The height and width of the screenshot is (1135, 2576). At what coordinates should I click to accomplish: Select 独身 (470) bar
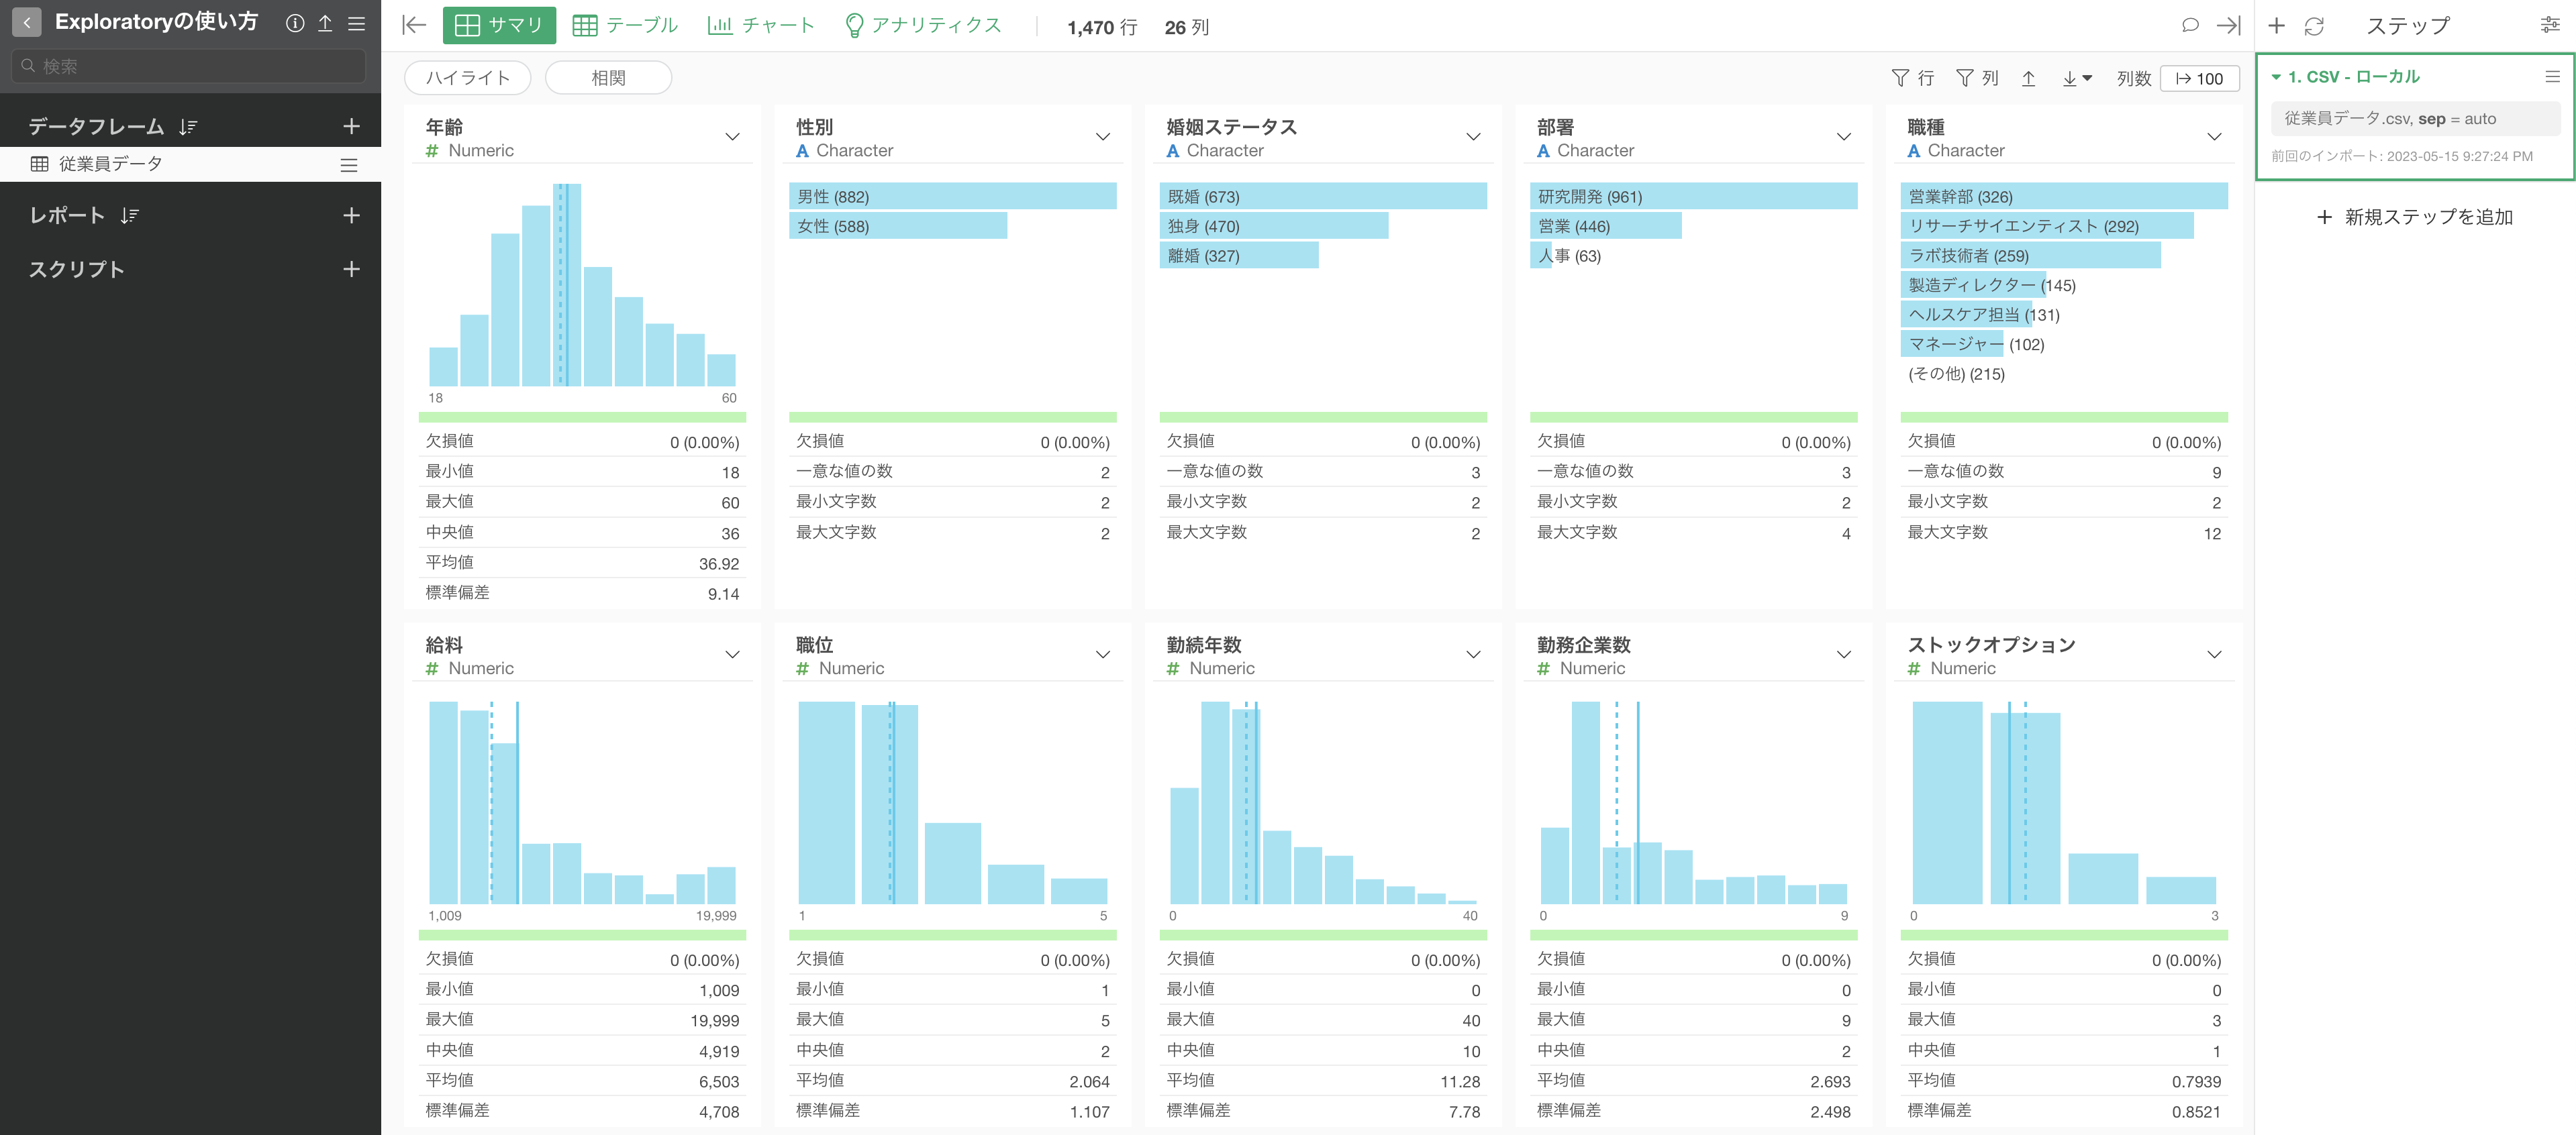[1273, 227]
